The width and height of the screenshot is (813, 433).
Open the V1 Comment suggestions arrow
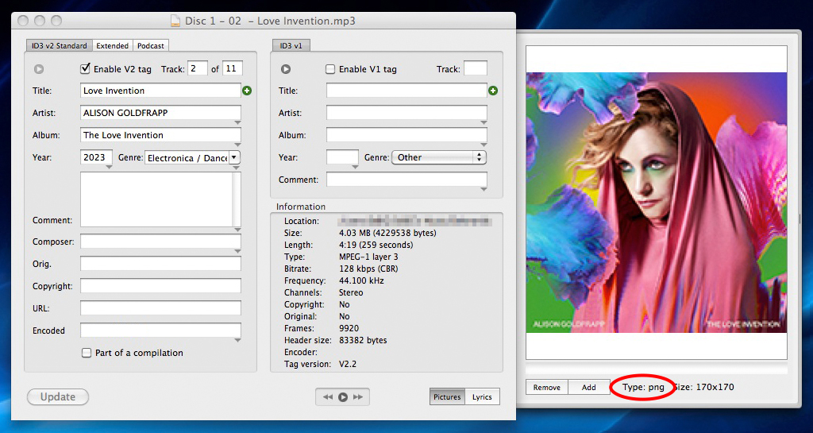pyautogui.click(x=484, y=190)
